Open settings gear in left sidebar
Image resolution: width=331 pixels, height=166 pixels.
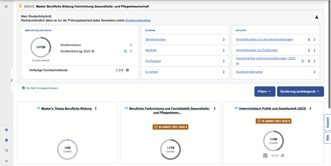[6, 130]
